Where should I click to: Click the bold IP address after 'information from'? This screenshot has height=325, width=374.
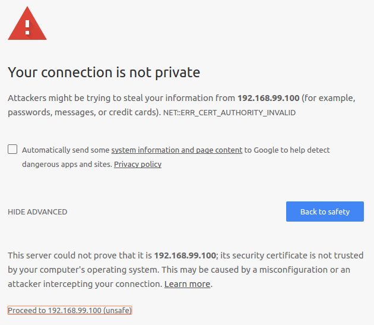[x=268, y=98]
